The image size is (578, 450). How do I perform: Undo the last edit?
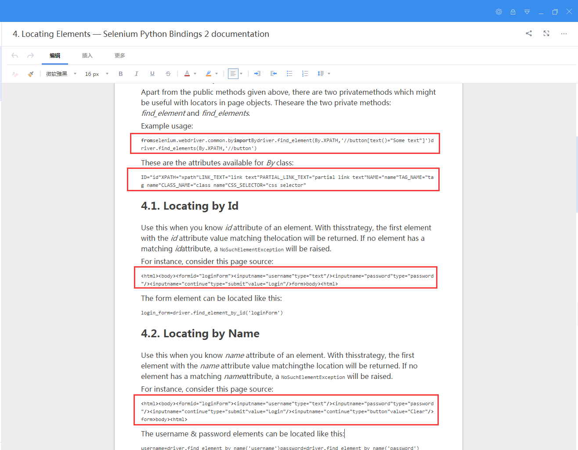pos(15,56)
